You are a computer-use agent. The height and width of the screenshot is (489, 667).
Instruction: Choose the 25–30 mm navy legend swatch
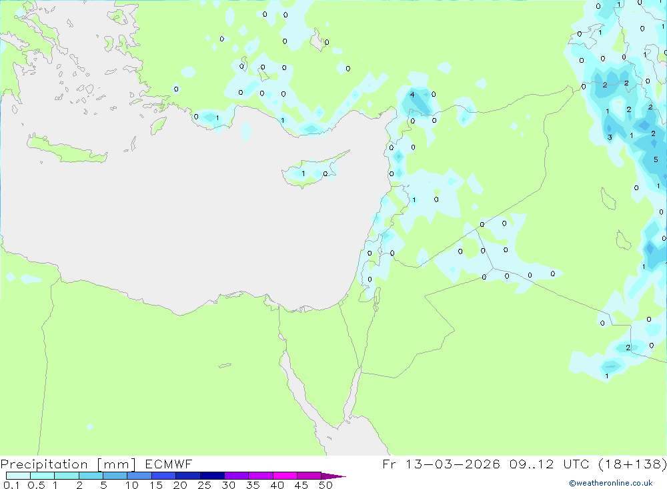click(x=212, y=476)
